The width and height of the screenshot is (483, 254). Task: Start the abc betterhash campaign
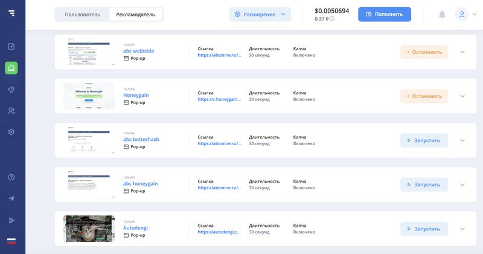tap(424, 140)
